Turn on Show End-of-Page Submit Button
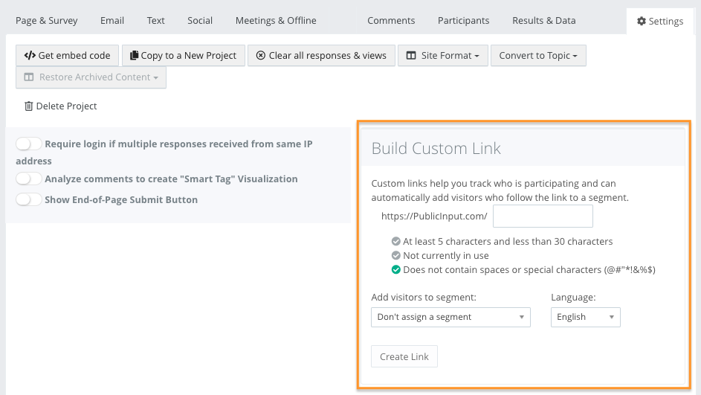This screenshot has width=701, height=395. (x=29, y=200)
